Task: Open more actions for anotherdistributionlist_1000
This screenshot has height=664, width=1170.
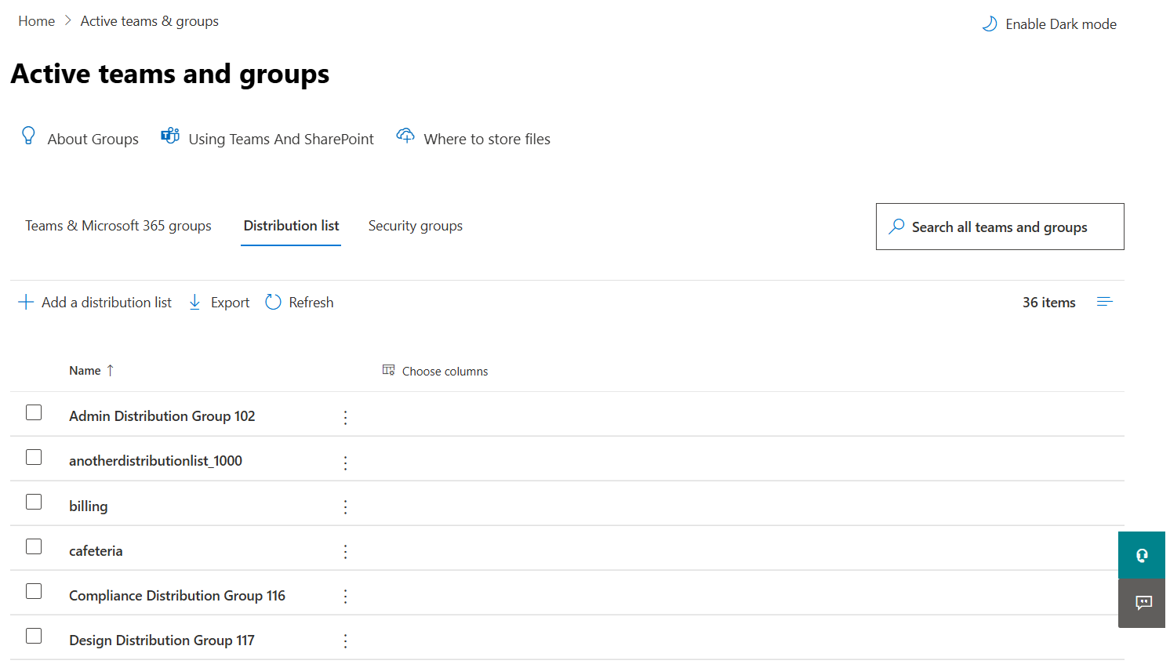Action: (x=345, y=463)
